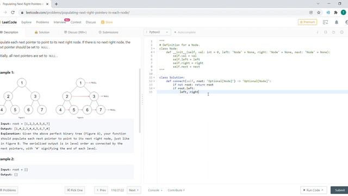Click the 'if not root: return root' line
Image resolution: width=348 pixels, height=196 pixels.
click(x=193, y=85)
